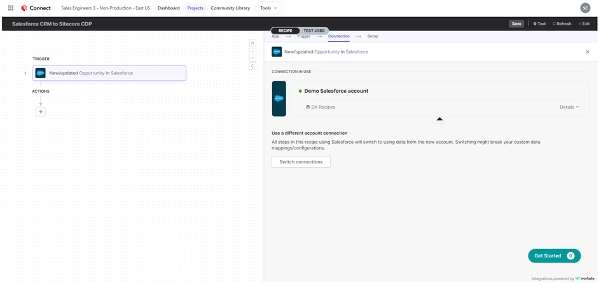This screenshot has width=601, height=286.
Task: Click Demo Salesforce account connection name
Action: pyautogui.click(x=336, y=91)
